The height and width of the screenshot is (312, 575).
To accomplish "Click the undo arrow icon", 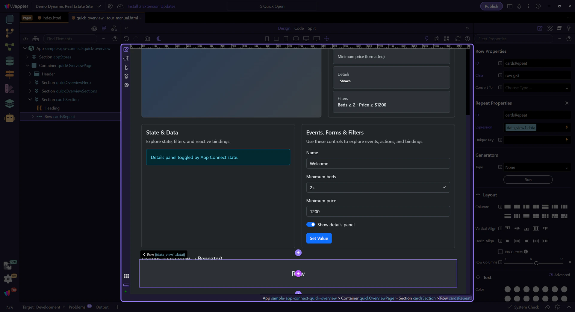I will pos(126,39).
